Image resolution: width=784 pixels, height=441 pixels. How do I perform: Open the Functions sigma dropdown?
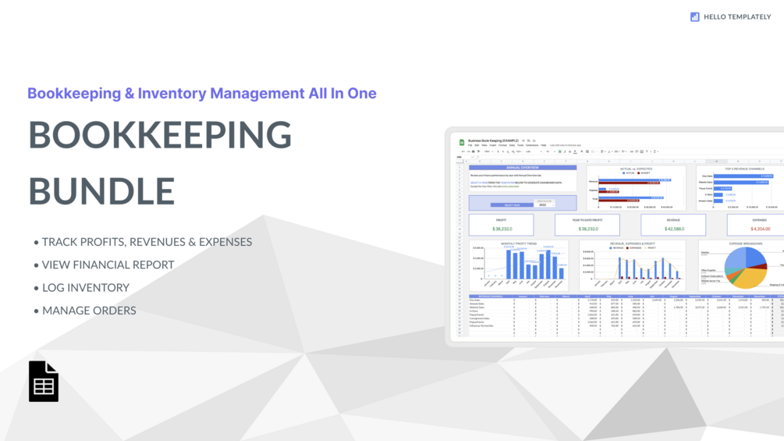click(x=655, y=151)
